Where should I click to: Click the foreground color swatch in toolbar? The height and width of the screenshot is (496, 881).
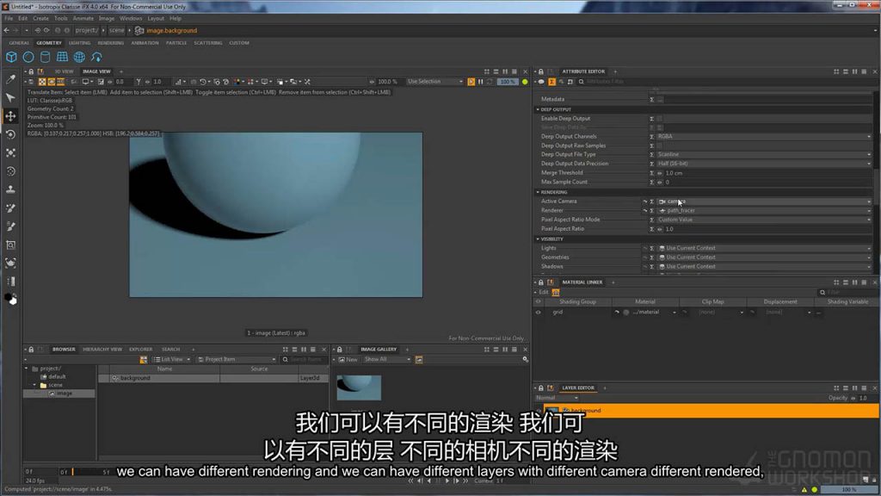point(9,298)
